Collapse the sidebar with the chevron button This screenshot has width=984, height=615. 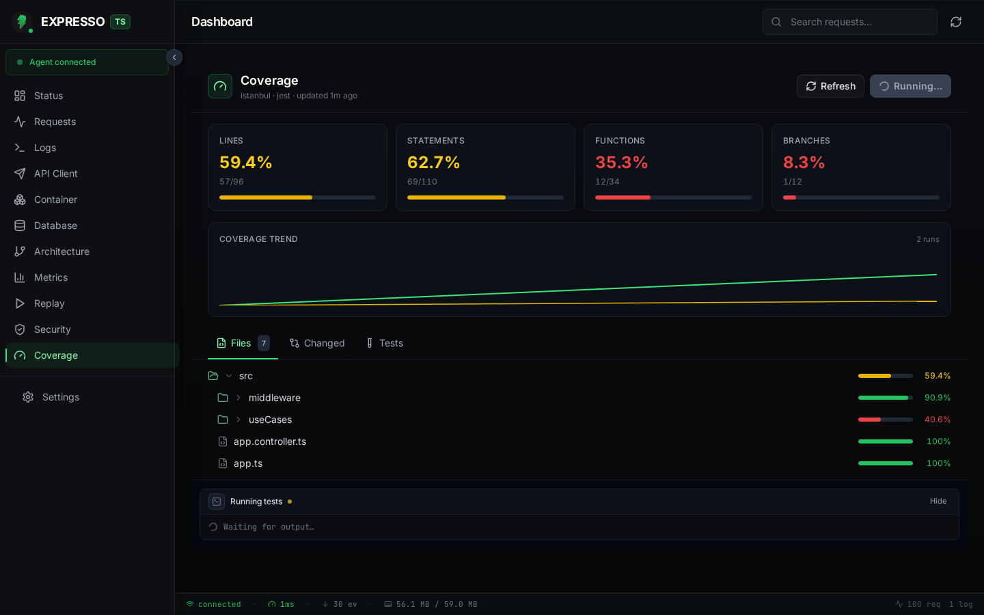pos(174,57)
